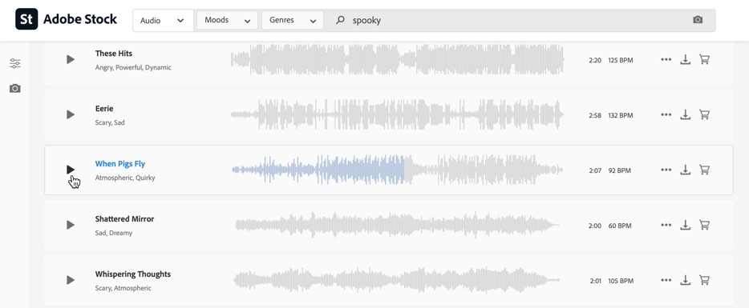The height and width of the screenshot is (308, 749).
Task: Add Shattered Mirror to the cart
Action: tap(704, 225)
